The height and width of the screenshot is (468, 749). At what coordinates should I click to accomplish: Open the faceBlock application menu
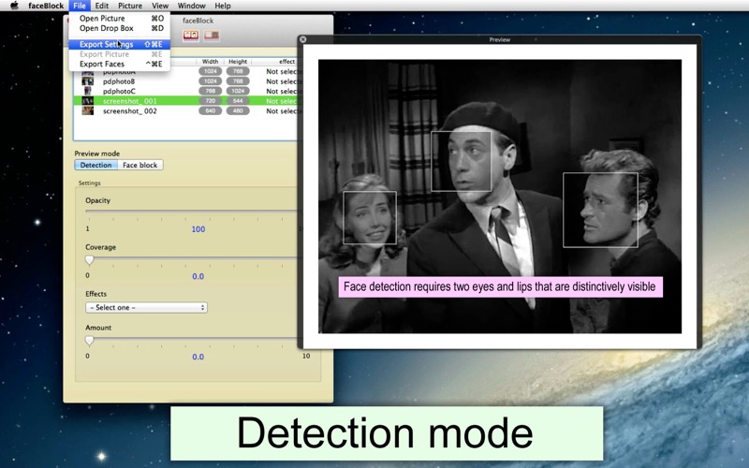point(46,6)
